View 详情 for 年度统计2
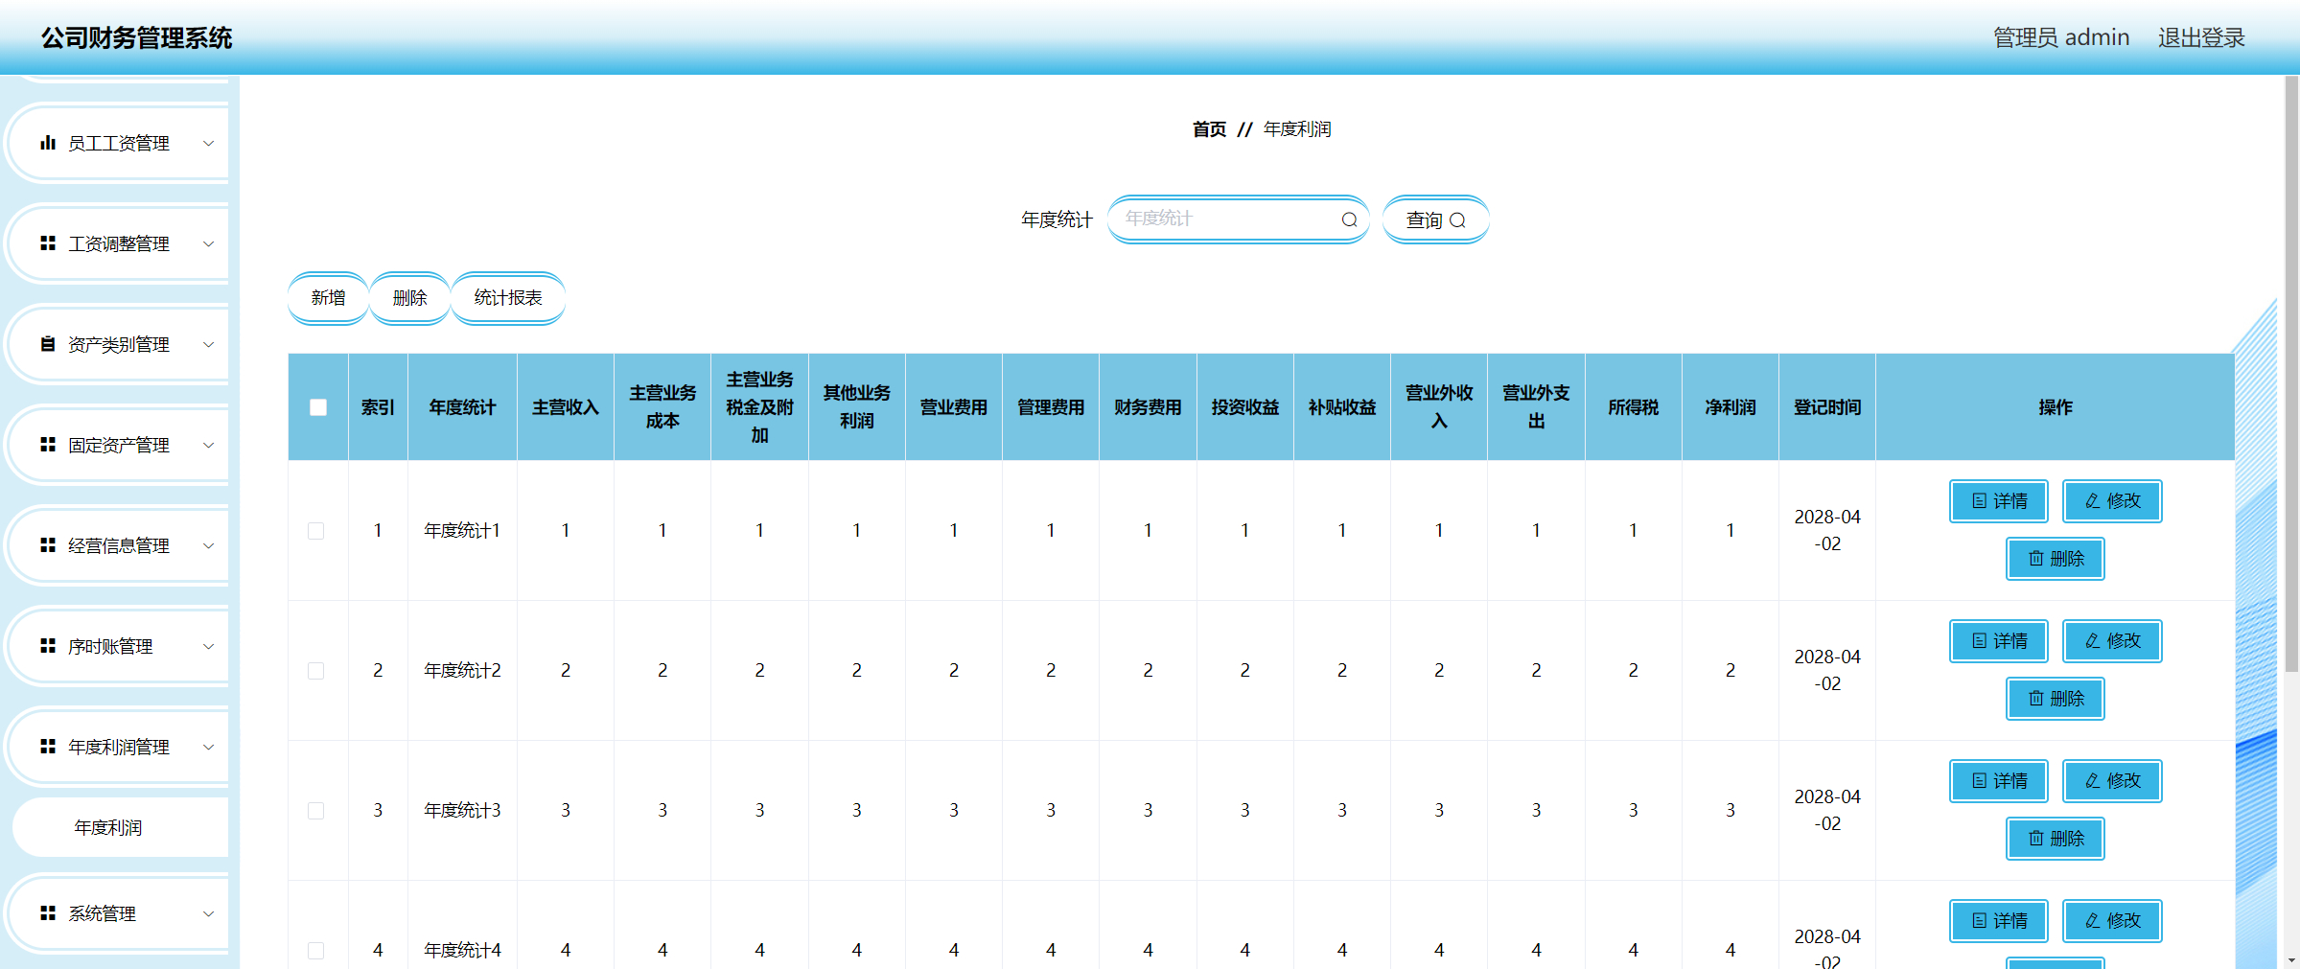2300x969 pixels. (1999, 641)
